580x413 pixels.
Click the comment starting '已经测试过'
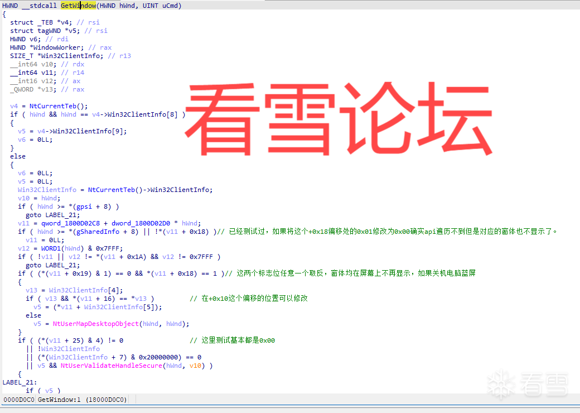[387, 231]
